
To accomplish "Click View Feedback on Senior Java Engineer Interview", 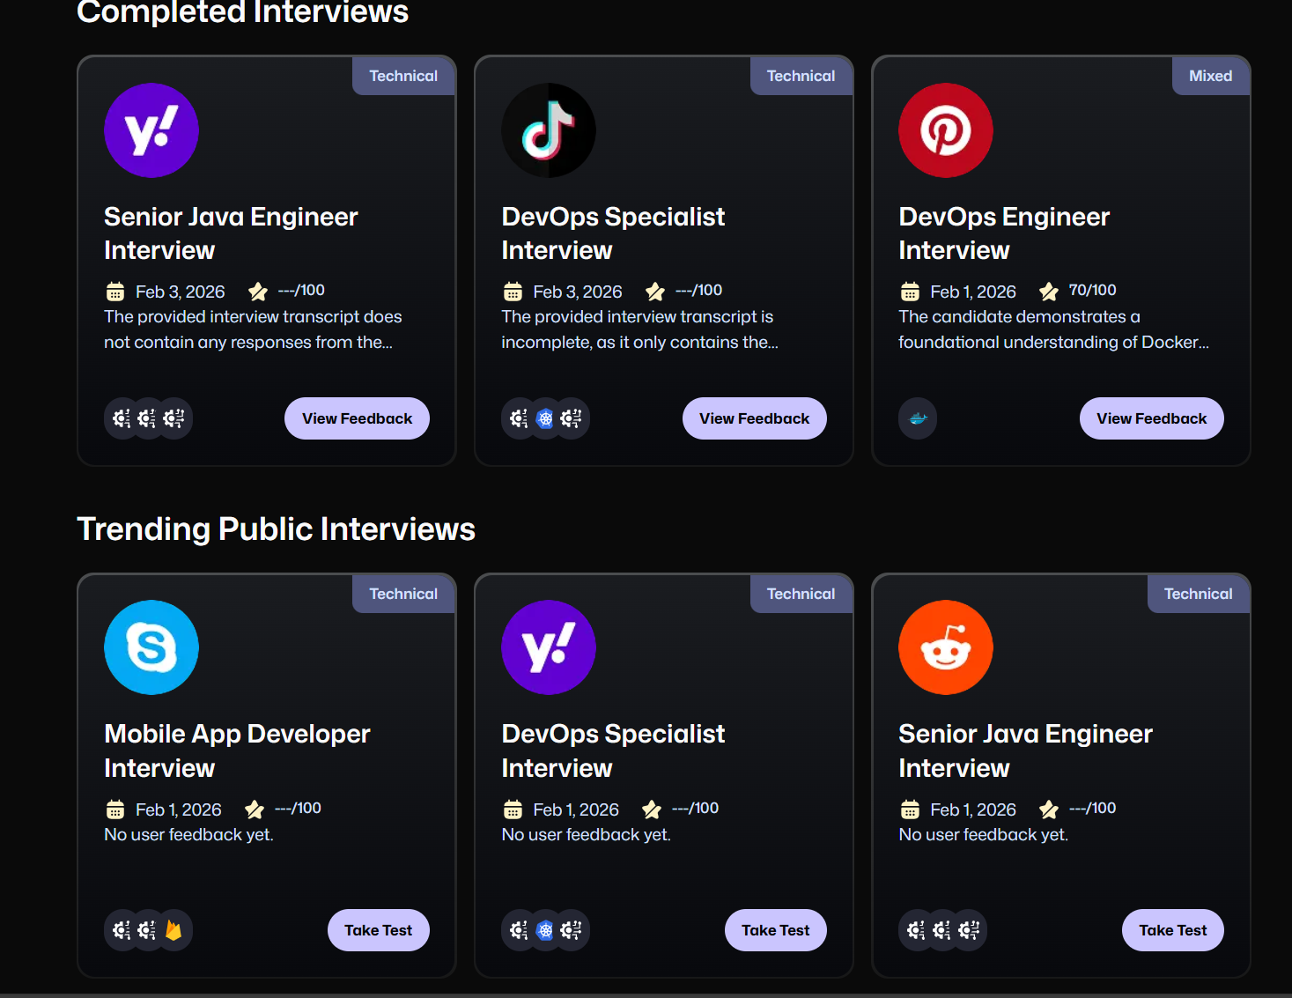I will [356, 418].
